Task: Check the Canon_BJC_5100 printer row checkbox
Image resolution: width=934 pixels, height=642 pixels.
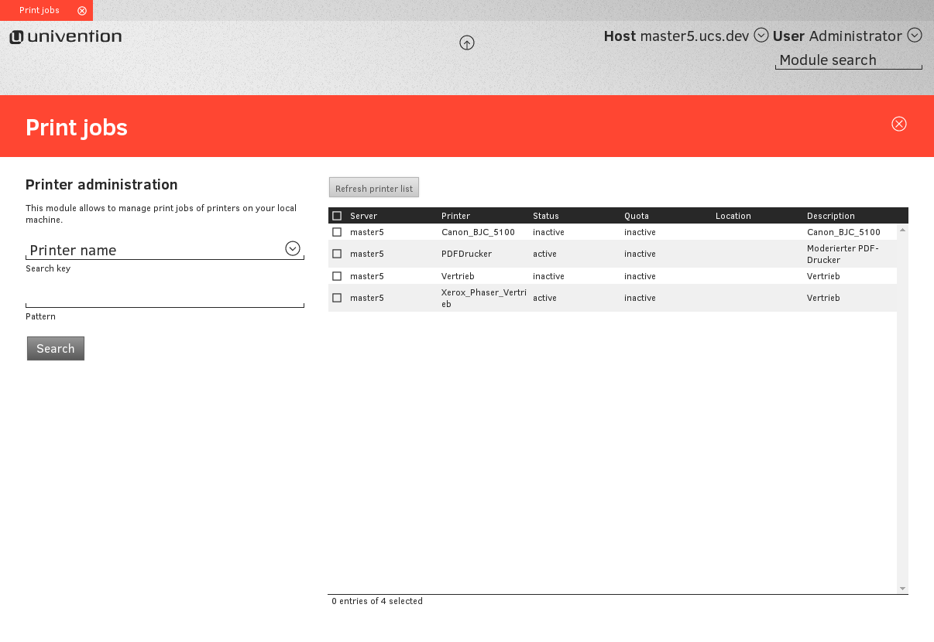Action: [337, 232]
